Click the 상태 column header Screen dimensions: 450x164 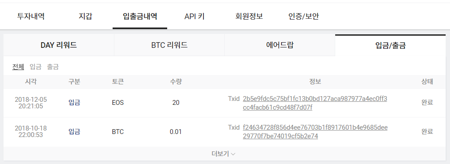tap(427, 82)
